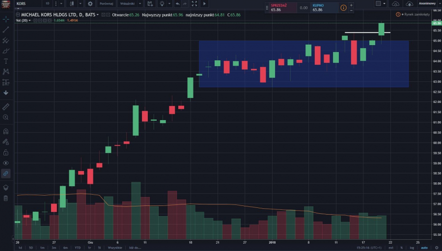Viewport: 442px width, 251px height.
Task: Click the SPRZEDAŻ sell button
Action: [x=282, y=7]
